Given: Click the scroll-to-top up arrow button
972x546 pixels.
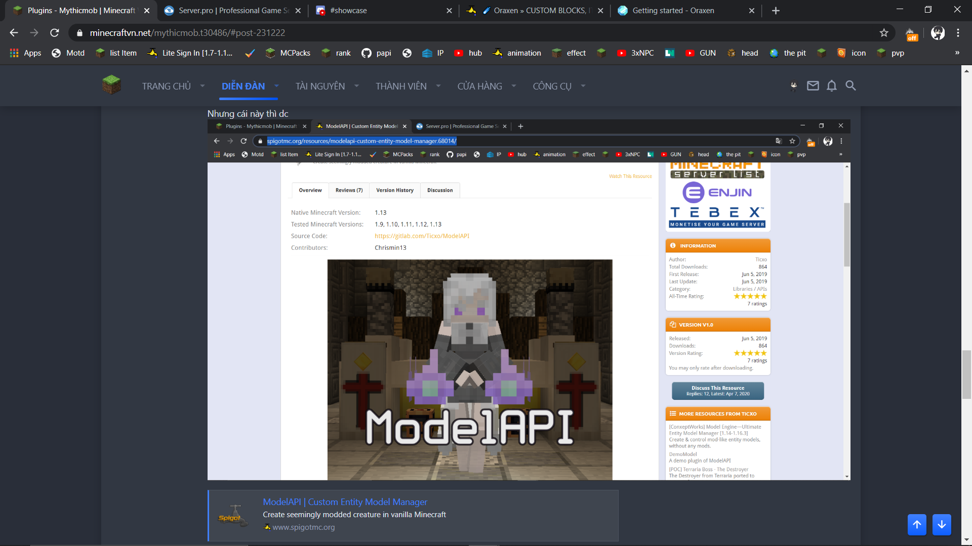Looking at the screenshot, I should pyautogui.click(x=917, y=524).
